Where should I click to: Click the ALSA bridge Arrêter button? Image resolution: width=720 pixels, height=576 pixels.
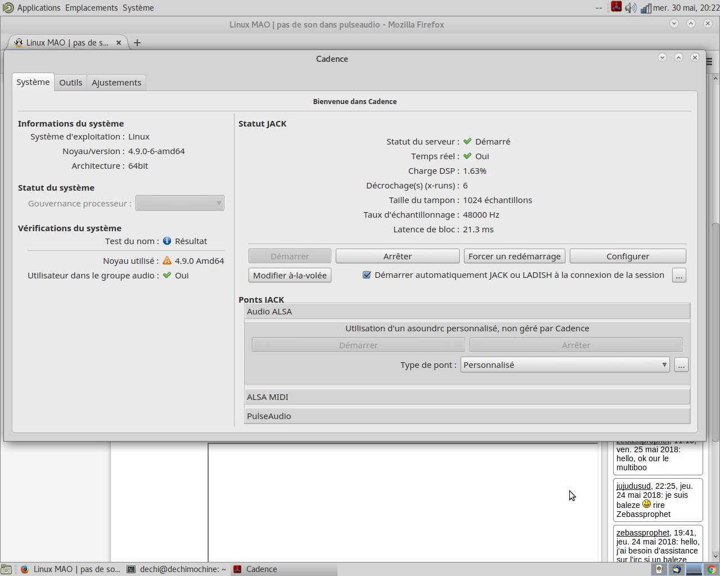576,345
